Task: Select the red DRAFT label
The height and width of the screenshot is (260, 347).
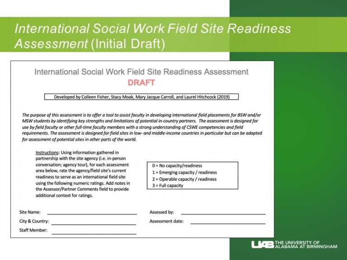Action: coord(141,83)
